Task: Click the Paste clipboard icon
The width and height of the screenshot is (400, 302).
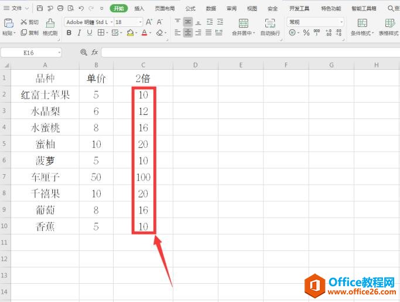Action: [x=9, y=23]
